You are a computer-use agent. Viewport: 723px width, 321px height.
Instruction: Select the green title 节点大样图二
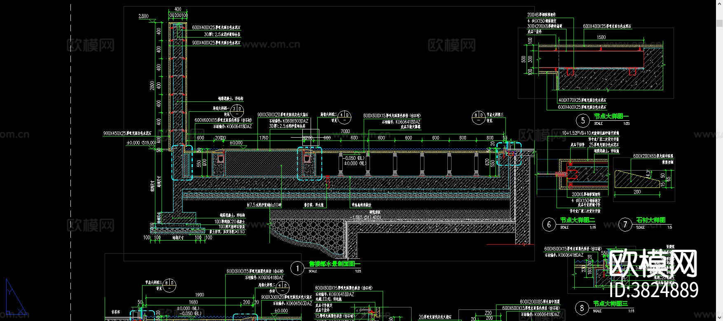click(x=577, y=220)
